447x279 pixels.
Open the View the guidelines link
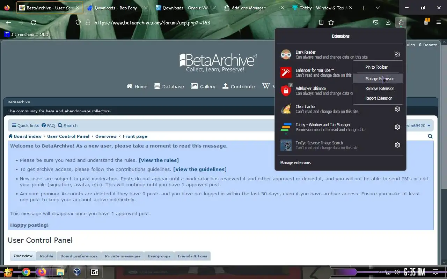(x=200, y=169)
